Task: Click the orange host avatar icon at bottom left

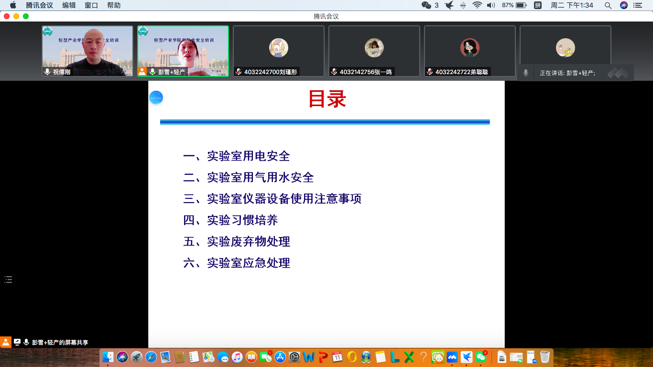Action: tap(6, 342)
